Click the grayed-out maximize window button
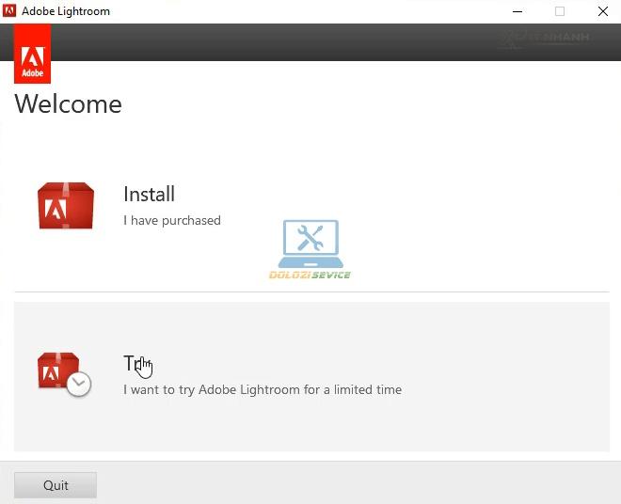Screen dimensions: 621x504 click(560, 11)
